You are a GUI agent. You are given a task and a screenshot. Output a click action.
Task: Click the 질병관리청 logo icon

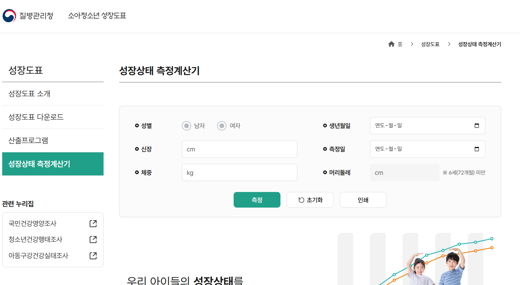(x=9, y=16)
